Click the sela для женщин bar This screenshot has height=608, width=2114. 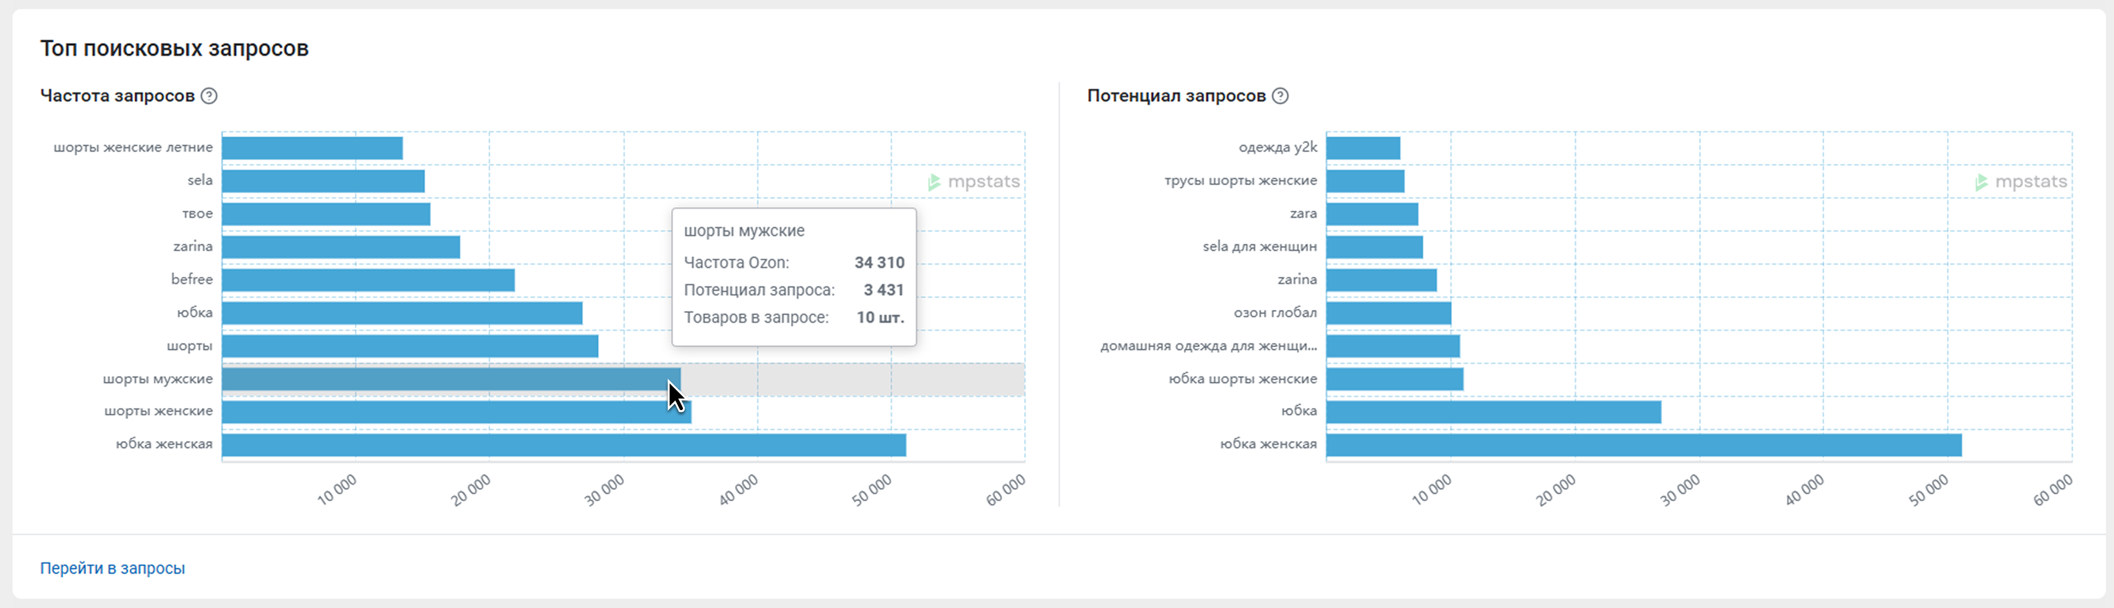1374,248
